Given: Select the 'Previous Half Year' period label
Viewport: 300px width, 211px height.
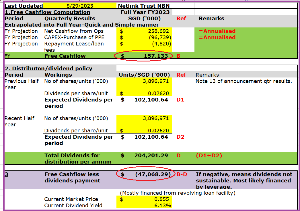Looking at the screenshot, I should pos(22,84).
